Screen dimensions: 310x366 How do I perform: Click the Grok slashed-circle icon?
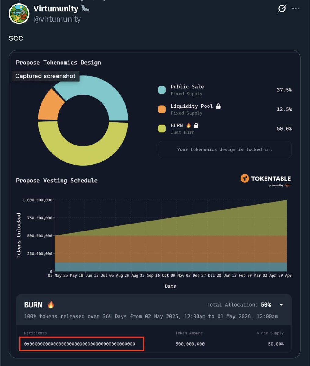click(x=282, y=9)
